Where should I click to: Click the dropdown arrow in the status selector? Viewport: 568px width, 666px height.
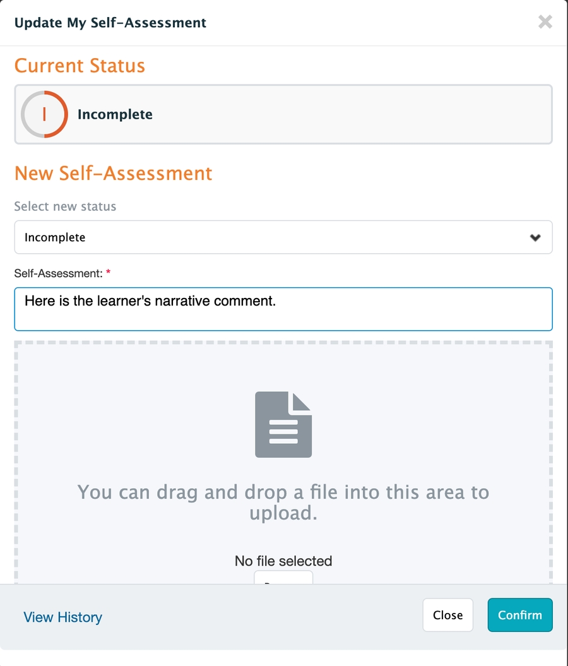click(x=535, y=238)
